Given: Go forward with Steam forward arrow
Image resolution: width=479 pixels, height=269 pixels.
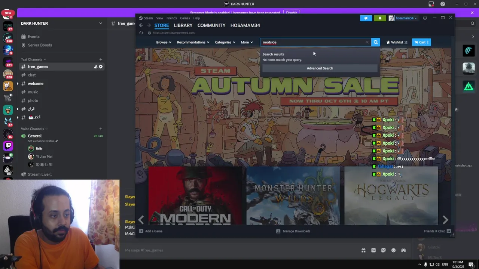Looking at the screenshot, I should coord(149,25).
